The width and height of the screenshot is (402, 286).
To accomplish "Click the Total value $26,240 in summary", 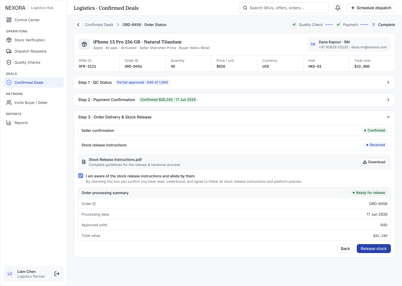I will pyautogui.click(x=380, y=236).
